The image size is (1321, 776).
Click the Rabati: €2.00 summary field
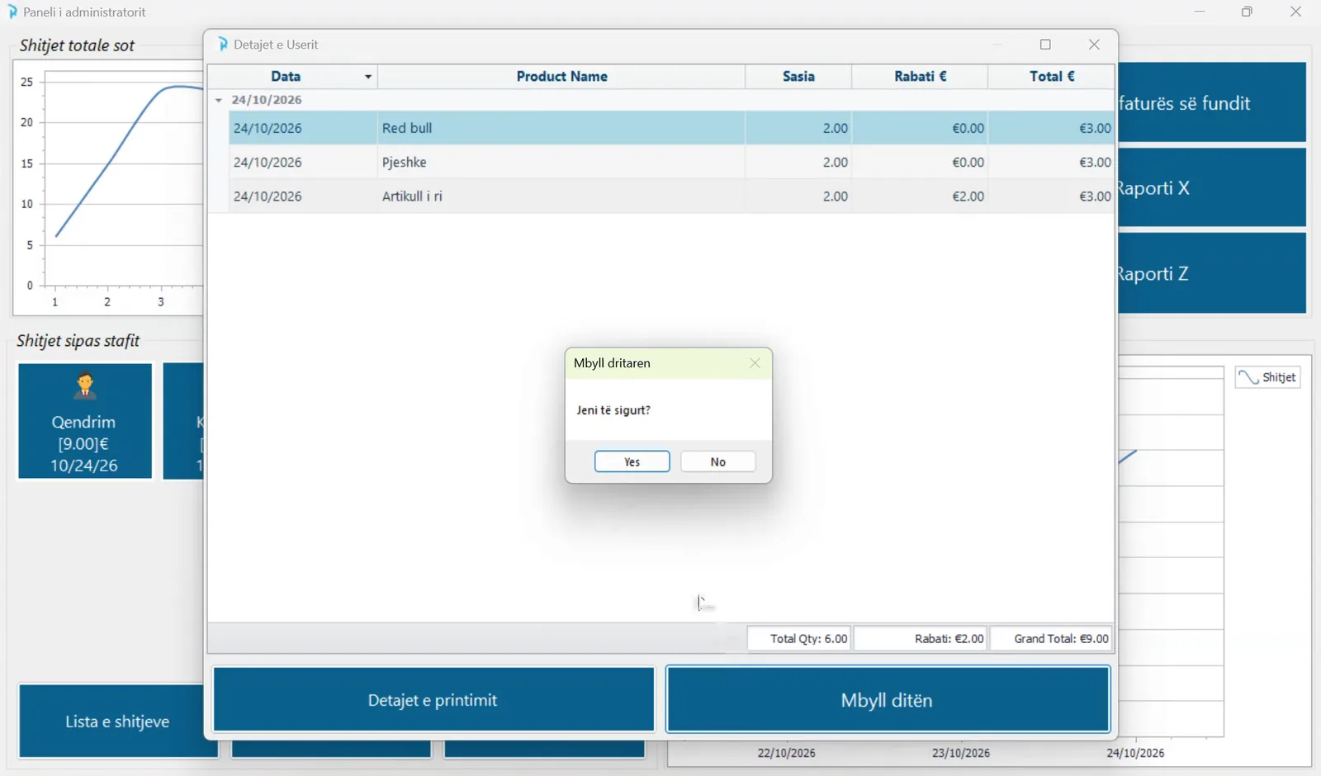coord(921,638)
